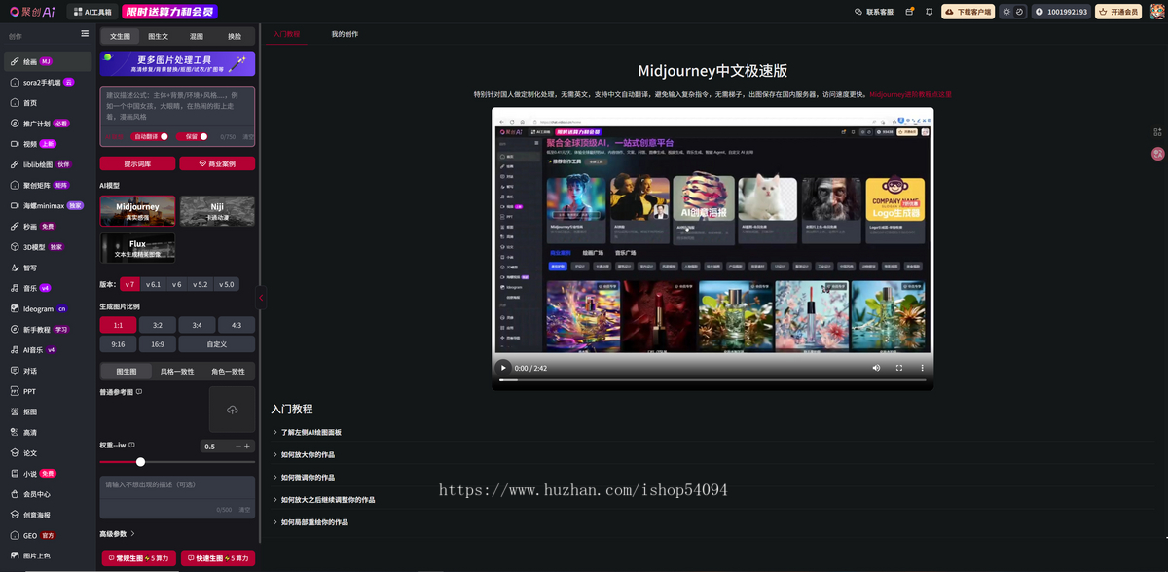Open 对话 in the sidebar
The width and height of the screenshot is (1168, 572).
click(48, 371)
